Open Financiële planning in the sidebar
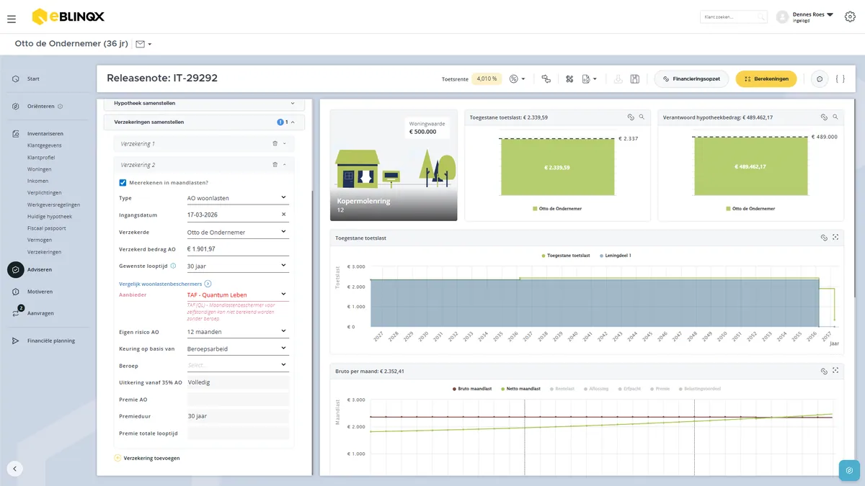The height and width of the screenshot is (486, 865). (x=50, y=341)
